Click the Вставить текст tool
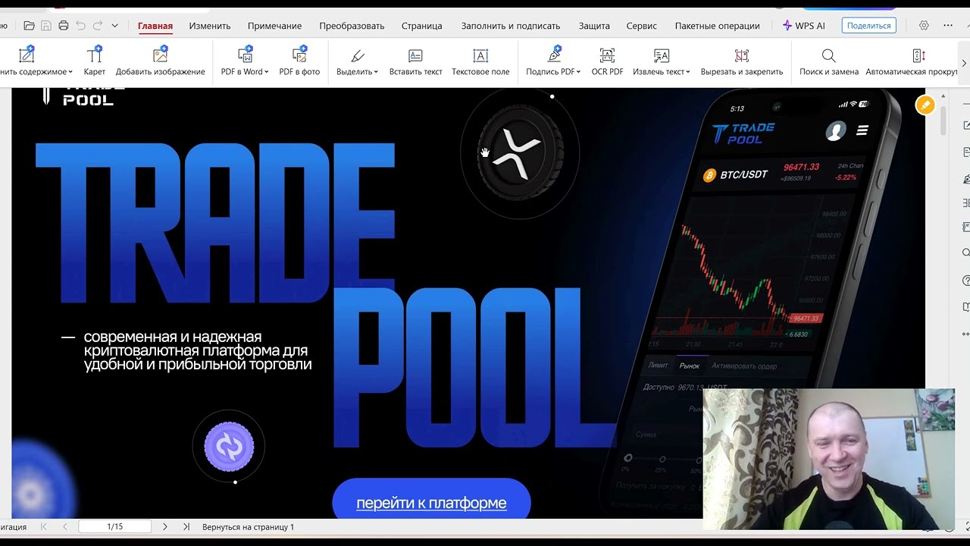This screenshot has height=546, width=970. pos(415,62)
